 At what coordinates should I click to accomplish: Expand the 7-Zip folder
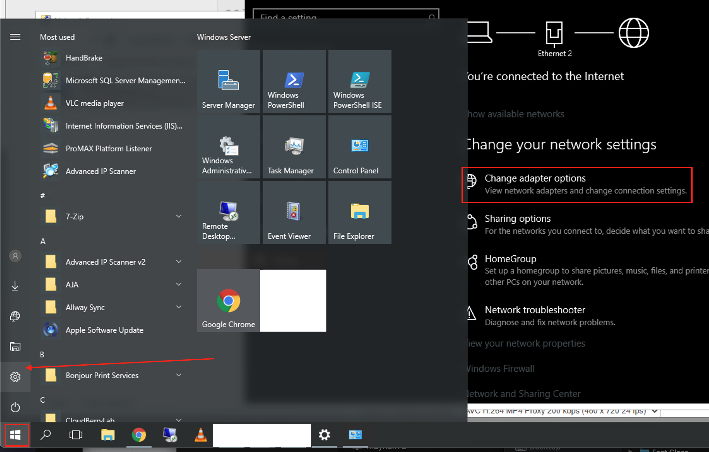pyautogui.click(x=114, y=217)
